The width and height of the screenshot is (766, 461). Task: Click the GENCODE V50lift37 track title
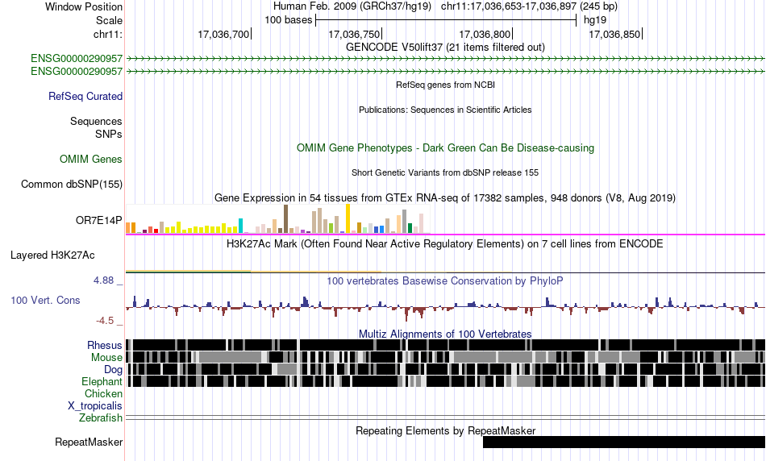(x=445, y=47)
